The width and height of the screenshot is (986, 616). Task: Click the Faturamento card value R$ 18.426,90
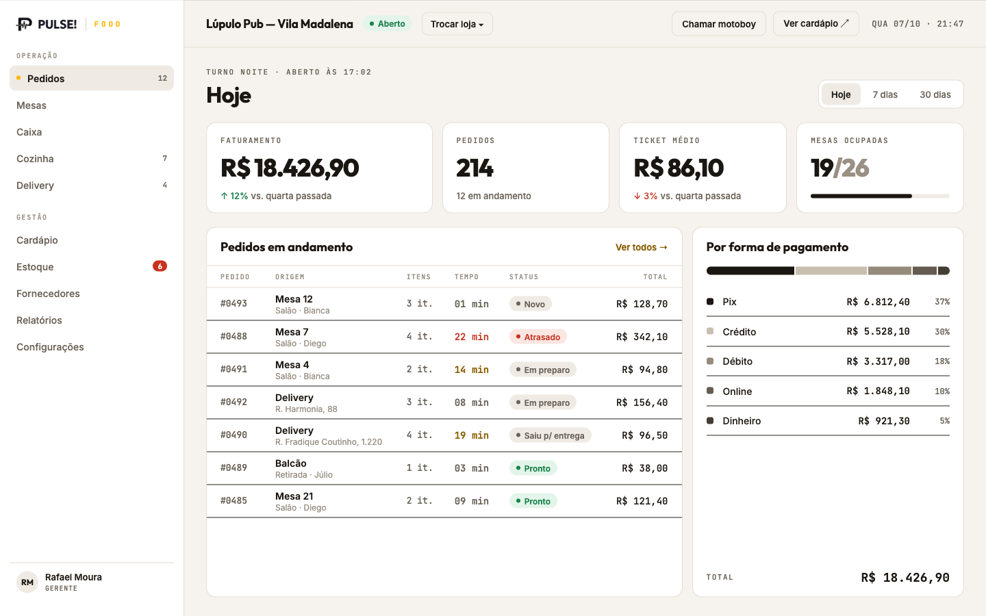pyautogui.click(x=290, y=168)
